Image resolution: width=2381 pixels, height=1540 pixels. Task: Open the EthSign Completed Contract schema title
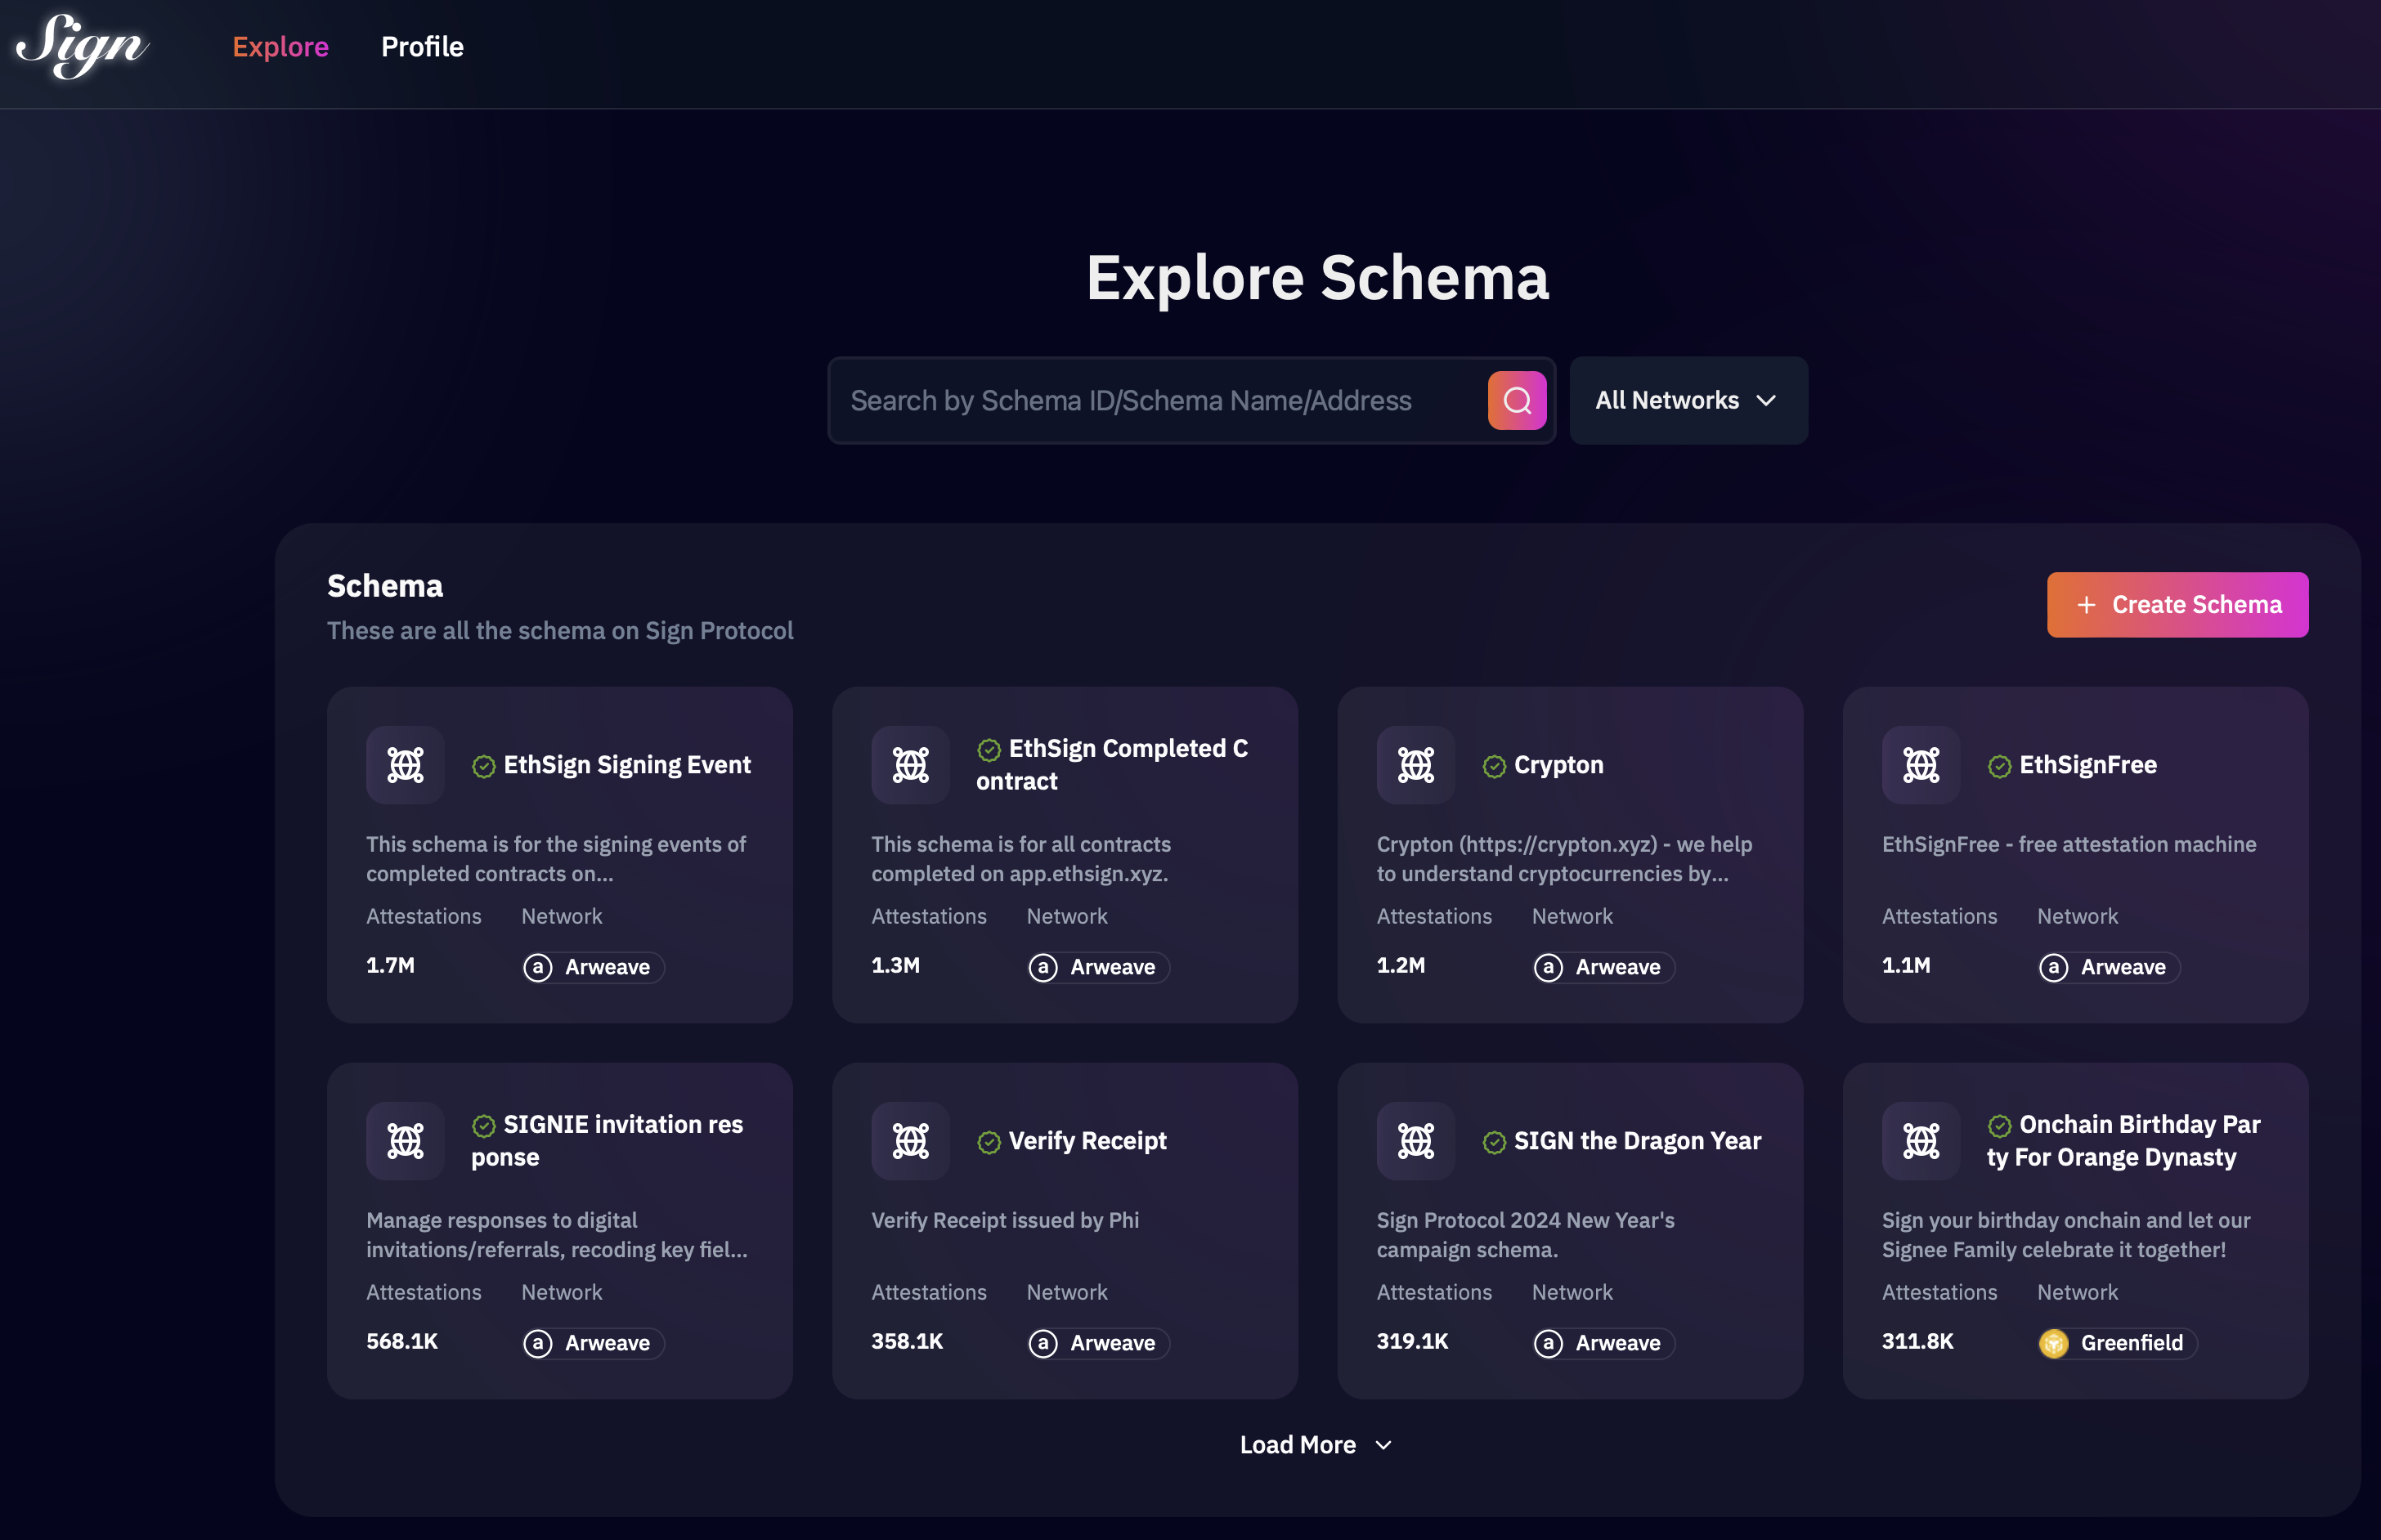(1112, 765)
